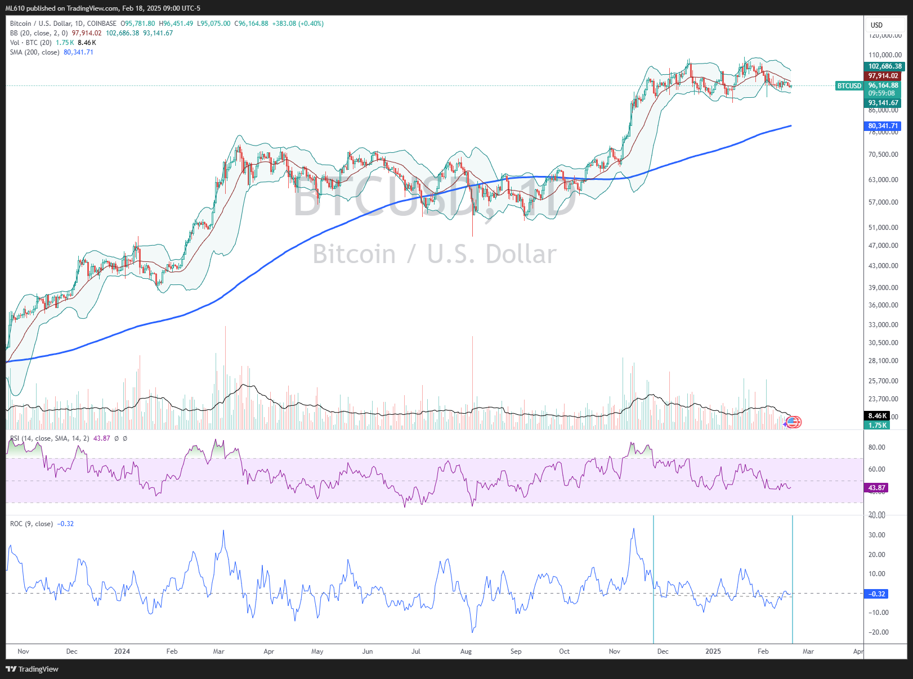This screenshot has height=679, width=913.
Task: Select the BTCUSD symbol price label
Action: coord(849,86)
